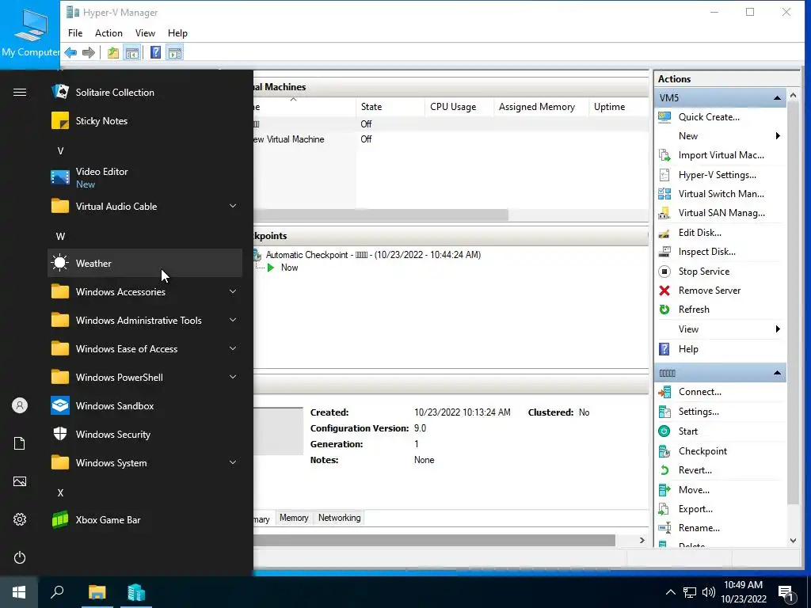Toggle the console tree toolbar icon
The width and height of the screenshot is (811, 608).
click(132, 52)
